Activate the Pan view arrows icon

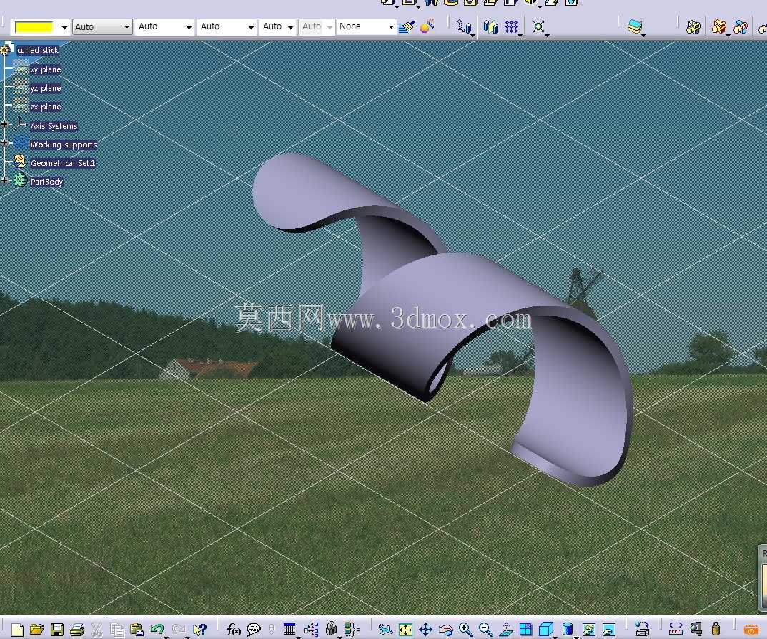[425, 629]
